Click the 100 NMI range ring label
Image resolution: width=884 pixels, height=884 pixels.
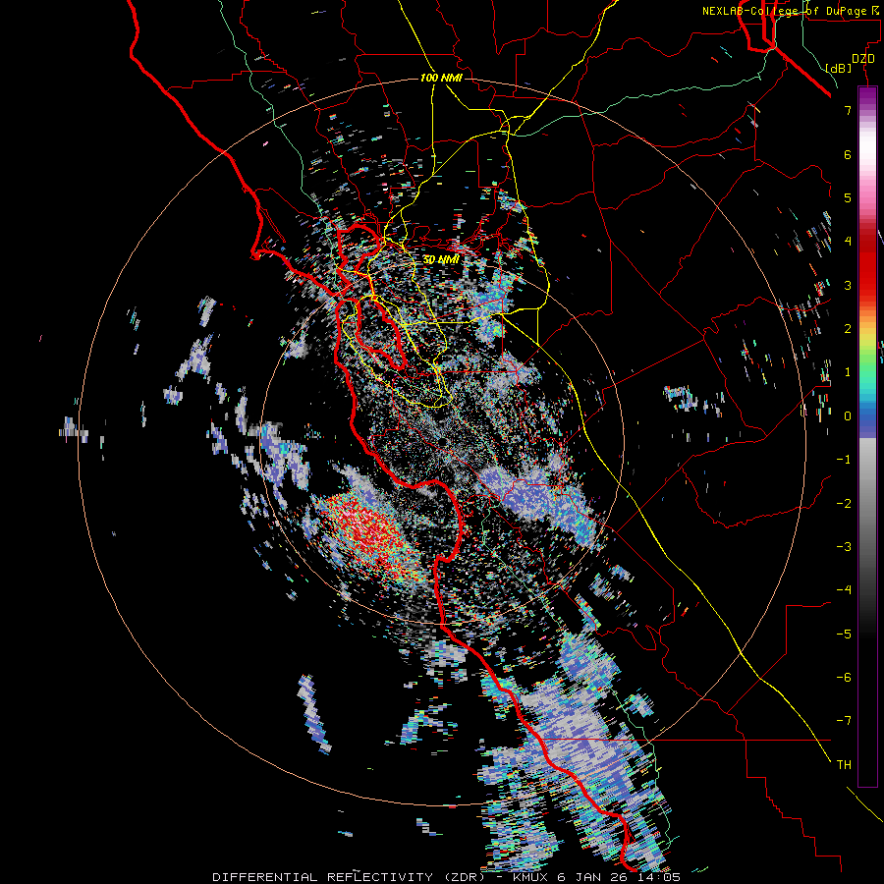(x=441, y=78)
